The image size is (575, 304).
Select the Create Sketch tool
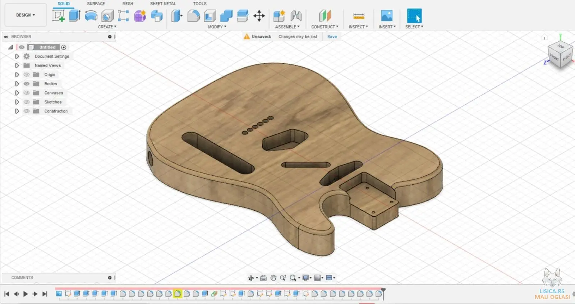pyautogui.click(x=58, y=16)
